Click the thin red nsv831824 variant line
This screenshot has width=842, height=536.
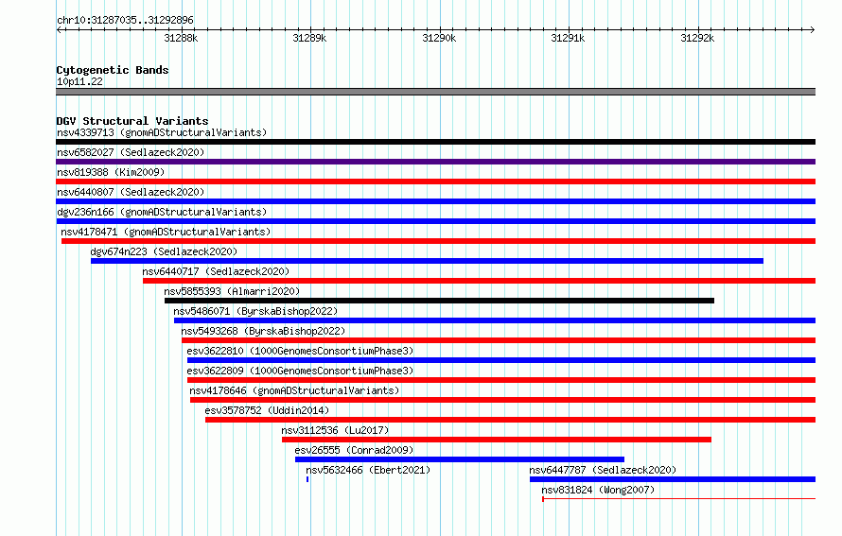pos(678,499)
